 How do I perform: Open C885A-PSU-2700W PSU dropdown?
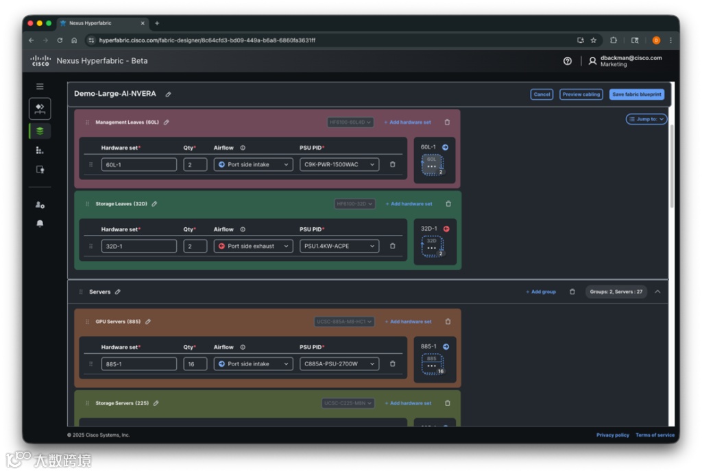339,364
